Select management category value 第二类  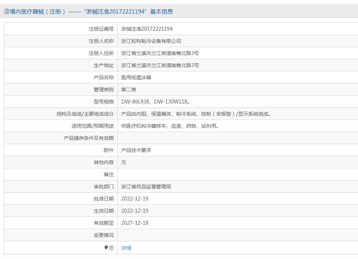(128, 89)
